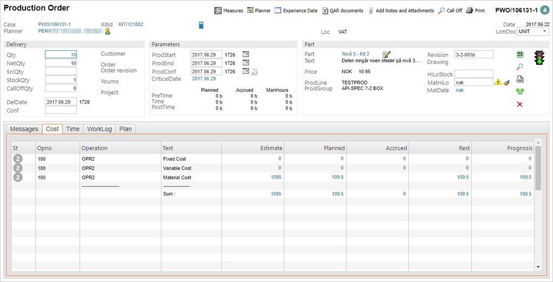Click the traffic light status icon
Viewport: 553px width, 282px height.
point(538,57)
